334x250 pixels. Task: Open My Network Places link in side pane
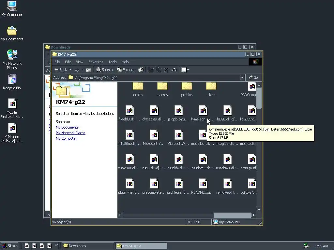(70, 133)
